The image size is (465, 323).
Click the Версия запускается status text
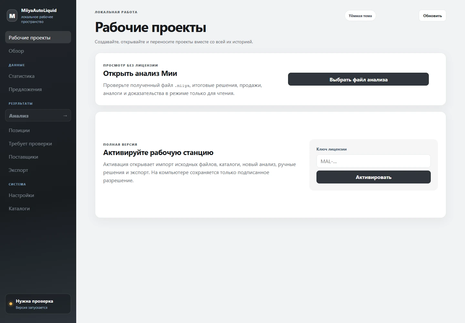coord(32,307)
